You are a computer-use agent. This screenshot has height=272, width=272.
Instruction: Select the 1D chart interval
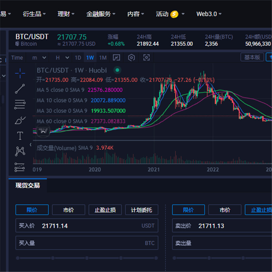pos(78,57)
